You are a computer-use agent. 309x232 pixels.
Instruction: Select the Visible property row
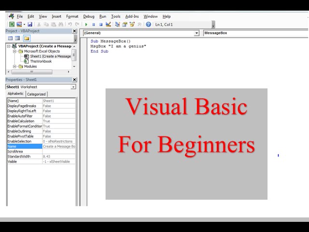coord(42,161)
